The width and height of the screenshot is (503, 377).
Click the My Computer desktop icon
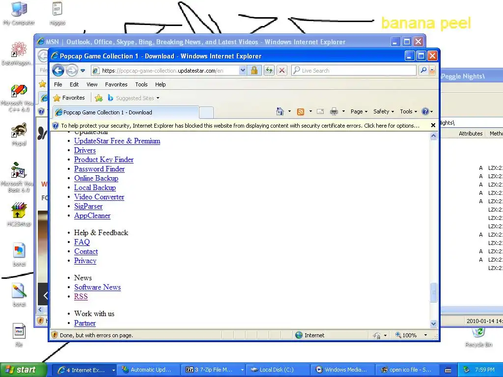tap(19, 13)
